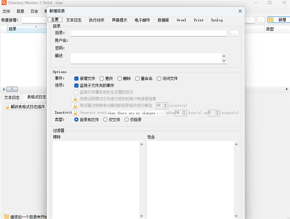Uncheck the 监视子文件夹的事件 option
The height and width of the screenshot is (219, 290).
coord(76,85)
